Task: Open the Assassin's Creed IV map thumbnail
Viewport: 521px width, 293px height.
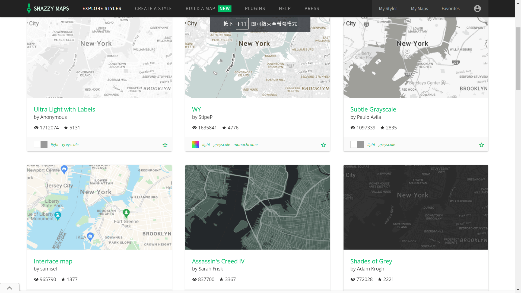Action: 258,207
